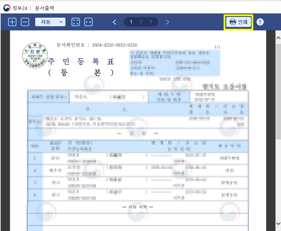Click scrollbar up arrow

tap(278, 38)
